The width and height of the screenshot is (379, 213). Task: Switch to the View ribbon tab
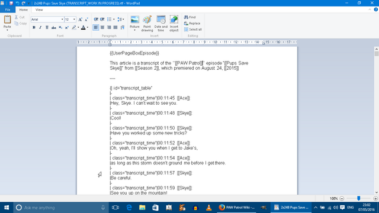[39, 9]
